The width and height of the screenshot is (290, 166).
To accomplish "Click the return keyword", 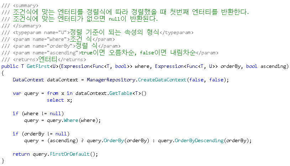I will coord(21,154).
